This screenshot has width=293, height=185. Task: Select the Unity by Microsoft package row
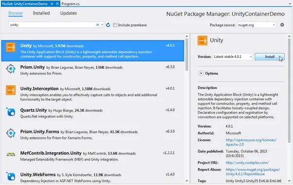pos(92,51)
